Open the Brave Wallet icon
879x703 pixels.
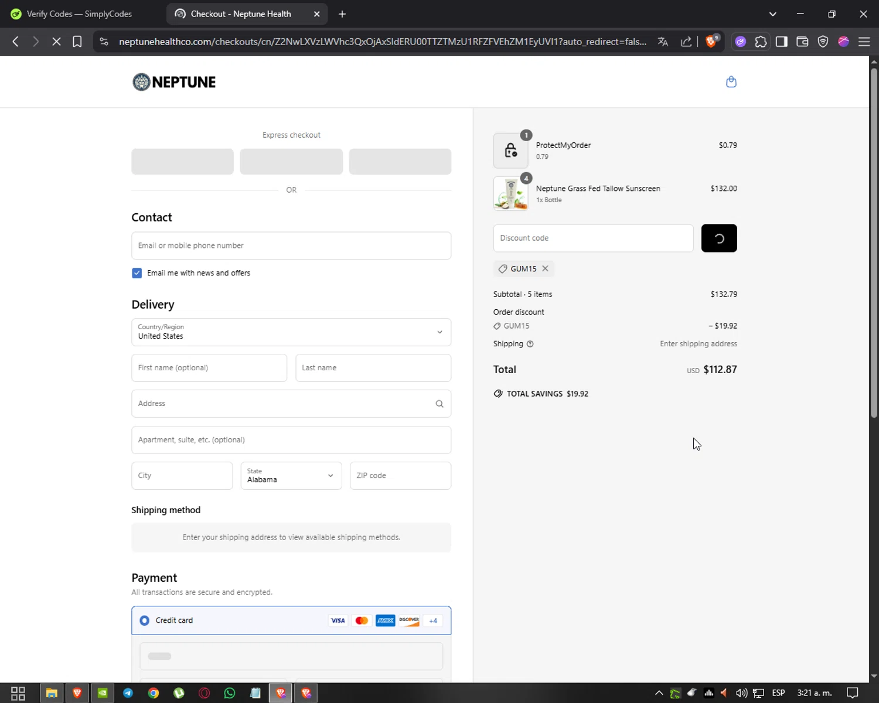coord(802,42)
